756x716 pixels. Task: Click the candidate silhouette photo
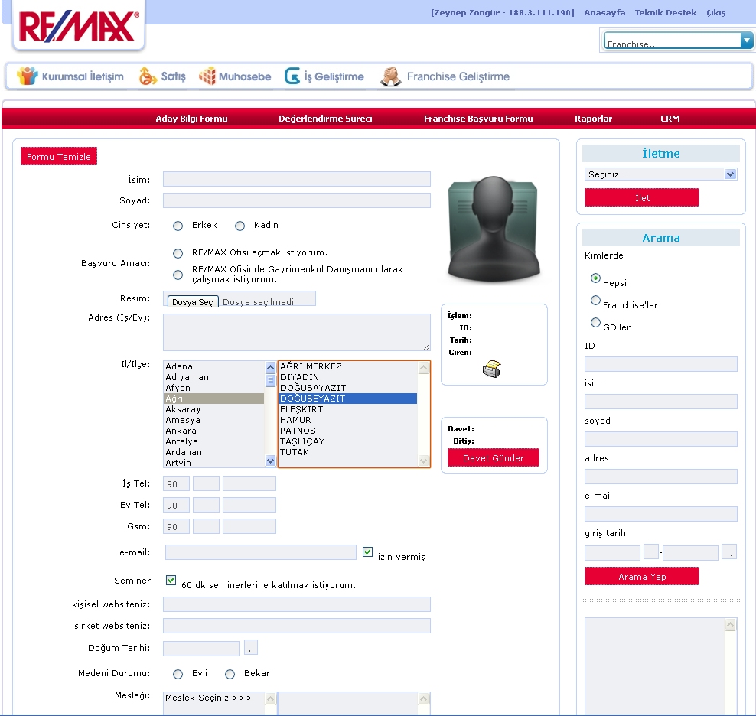coord(494,228)
